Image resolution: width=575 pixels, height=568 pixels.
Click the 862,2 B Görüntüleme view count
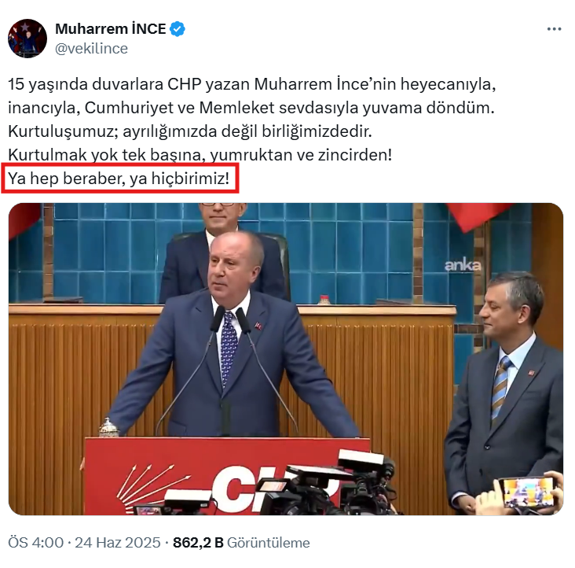tap(241, 542)
